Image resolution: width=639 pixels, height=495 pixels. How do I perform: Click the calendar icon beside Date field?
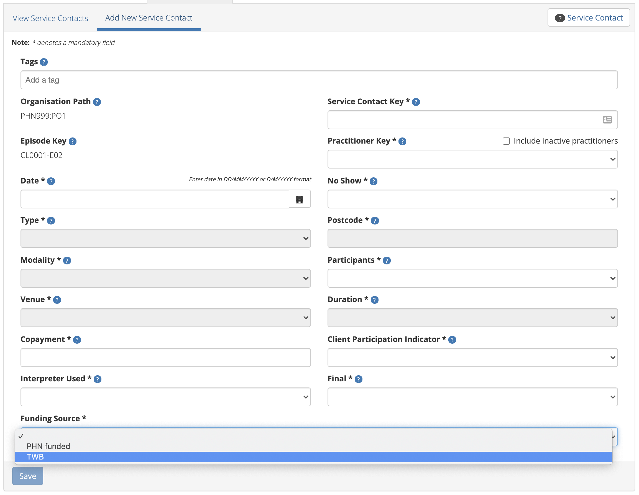[x=300, y=199]
